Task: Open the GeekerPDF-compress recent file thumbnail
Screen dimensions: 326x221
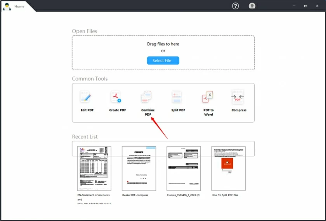Action: point(139,168)
